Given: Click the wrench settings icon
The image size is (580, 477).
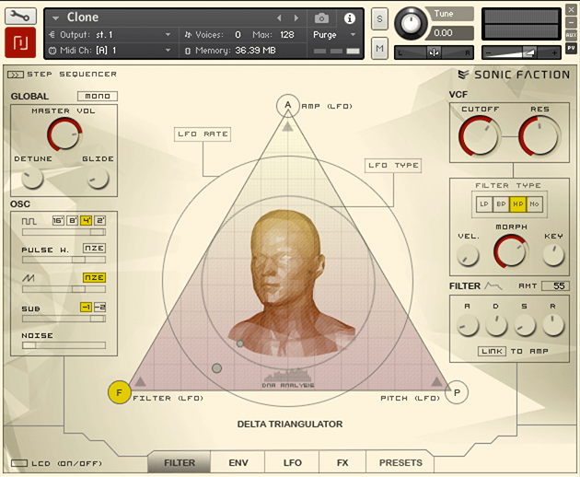Looking at the screenshot, I should pos(20,16).
